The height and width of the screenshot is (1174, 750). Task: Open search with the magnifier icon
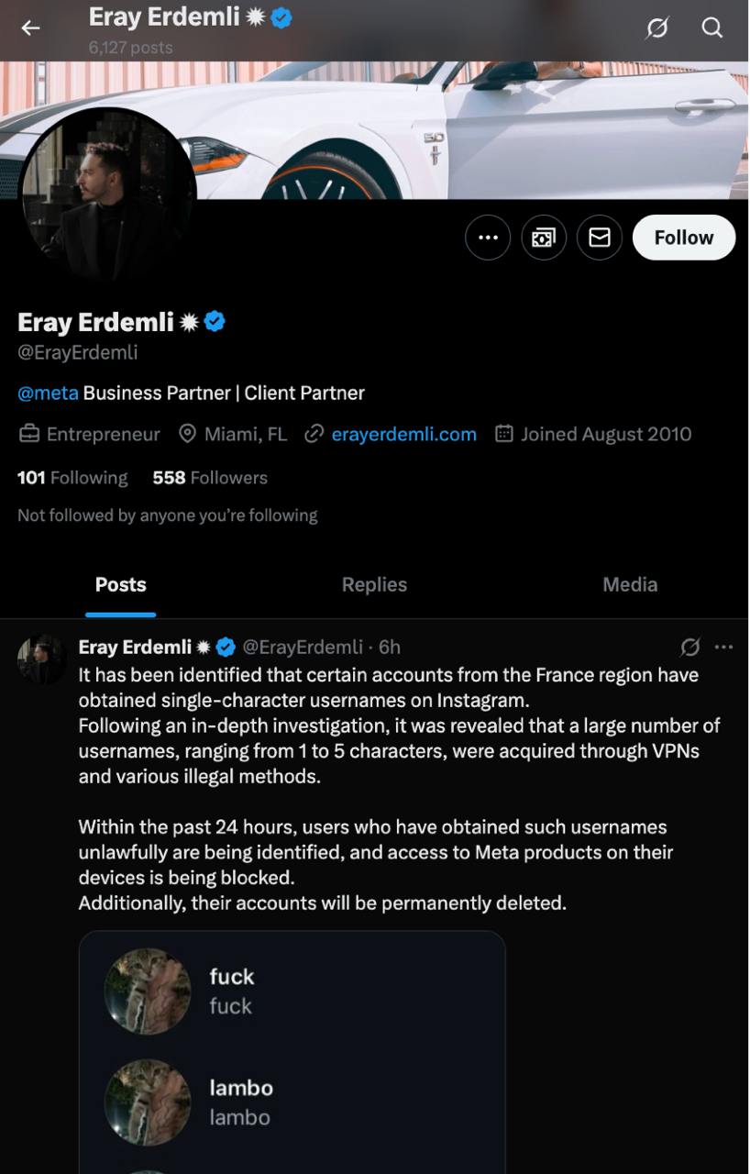tap(712, 28)
